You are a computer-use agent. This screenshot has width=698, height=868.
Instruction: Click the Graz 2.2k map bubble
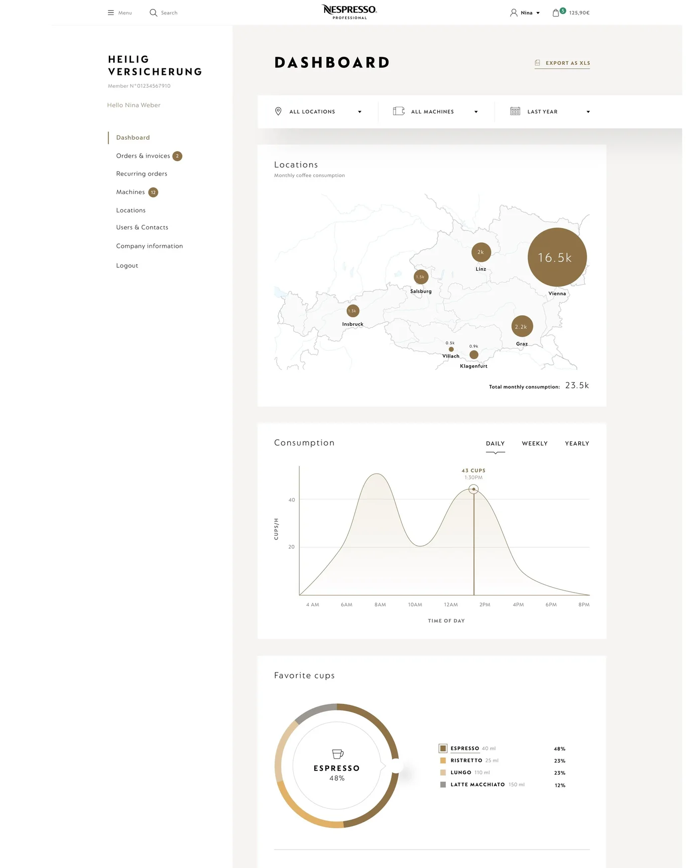(x=522, y=326)
